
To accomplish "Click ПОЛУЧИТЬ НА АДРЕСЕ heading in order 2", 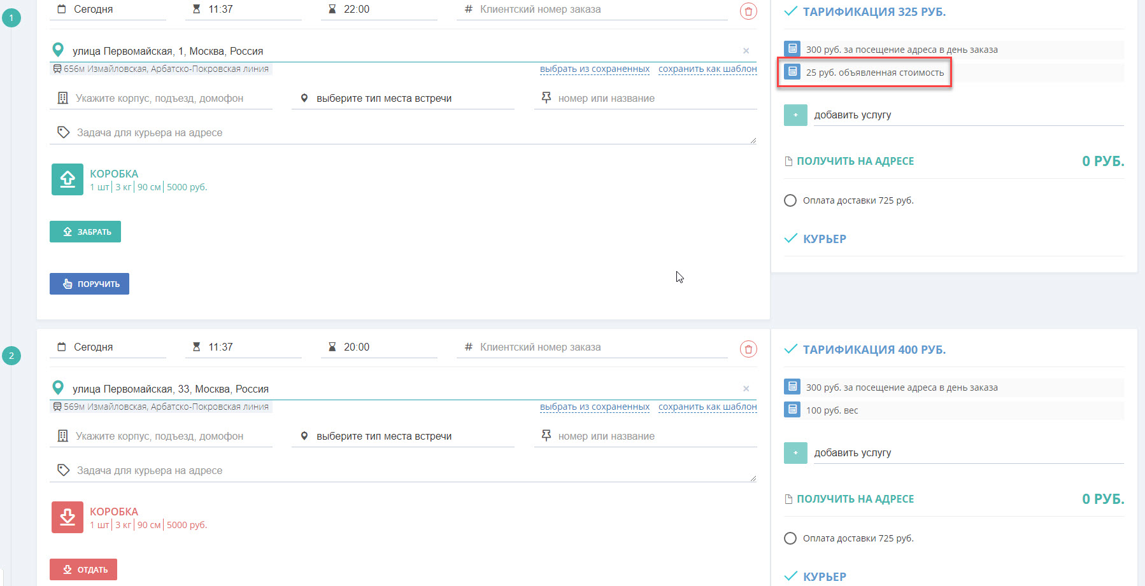I will (x=855, y=499).
